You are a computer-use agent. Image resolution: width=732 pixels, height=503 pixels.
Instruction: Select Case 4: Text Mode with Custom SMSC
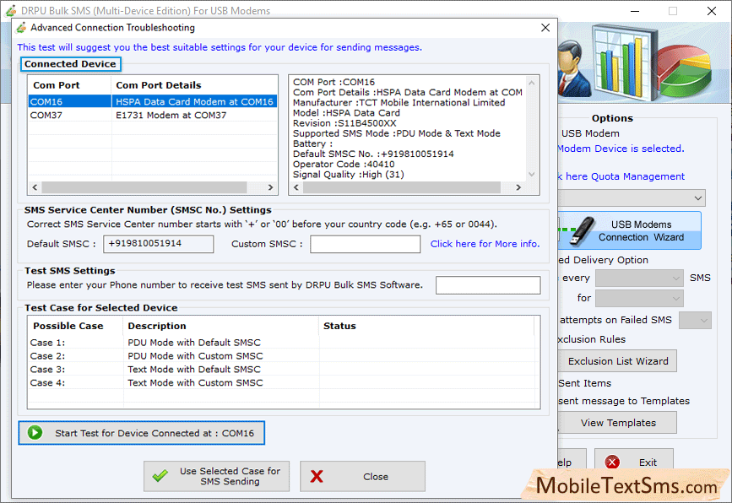(284, 383)
